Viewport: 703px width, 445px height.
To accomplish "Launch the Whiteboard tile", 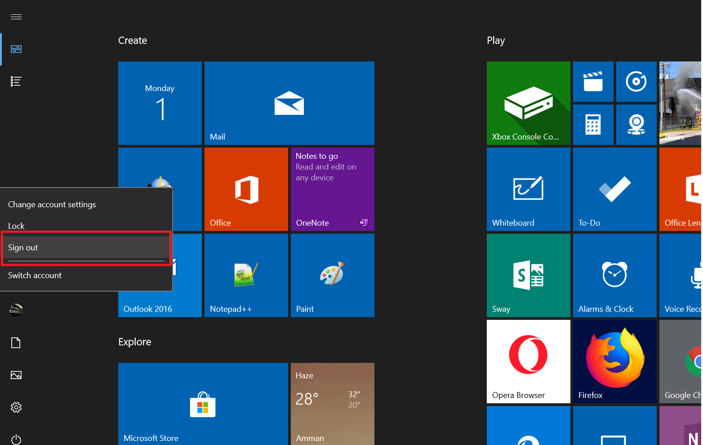I will click(x=529, y=189).
